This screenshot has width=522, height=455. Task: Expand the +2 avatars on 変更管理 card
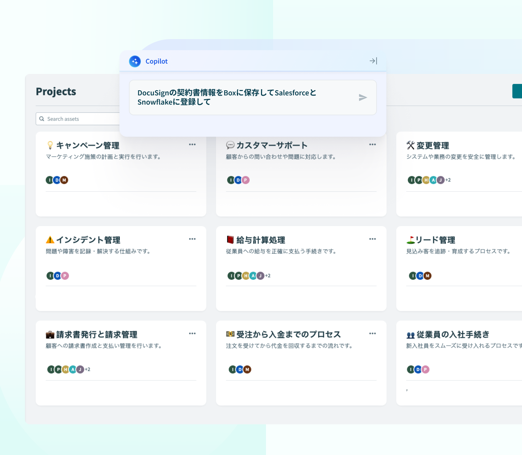[448, 180]
